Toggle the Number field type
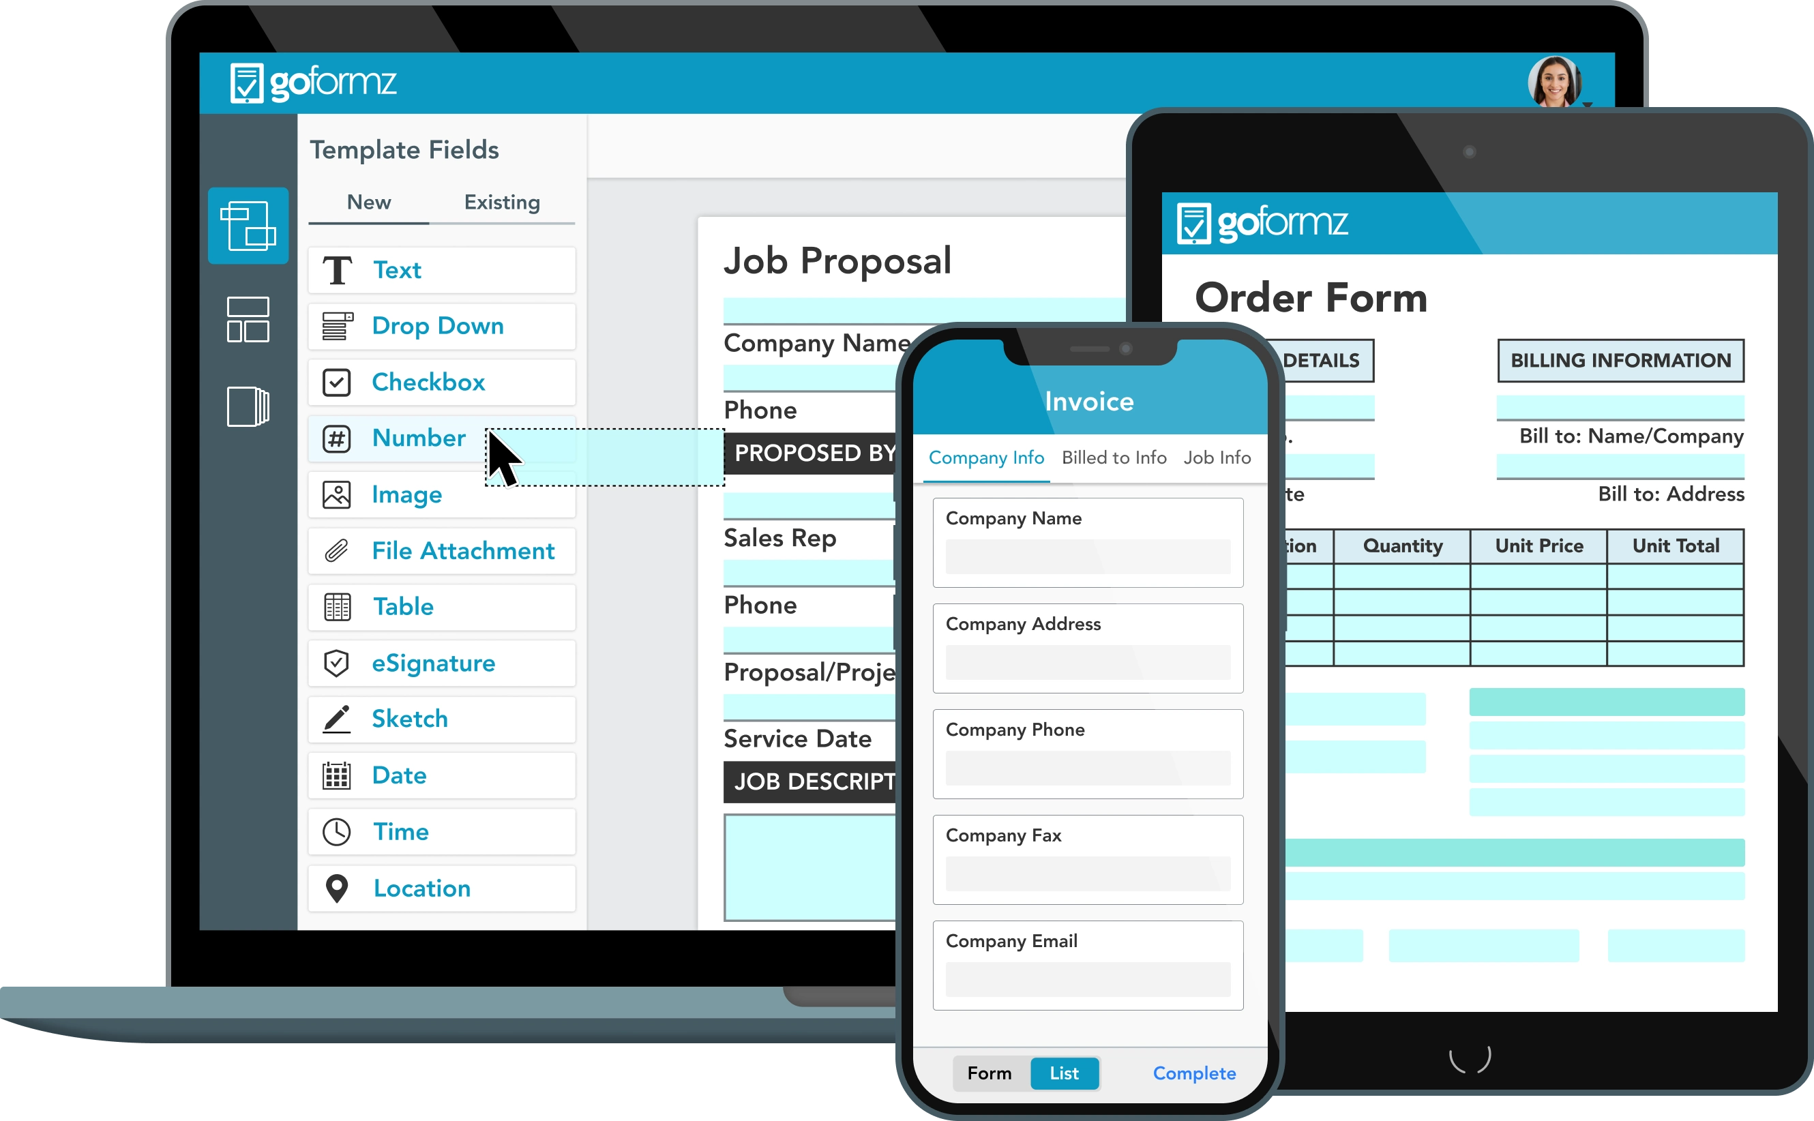The height and width of the screenshot is (1121, 1814). (417, 438)
